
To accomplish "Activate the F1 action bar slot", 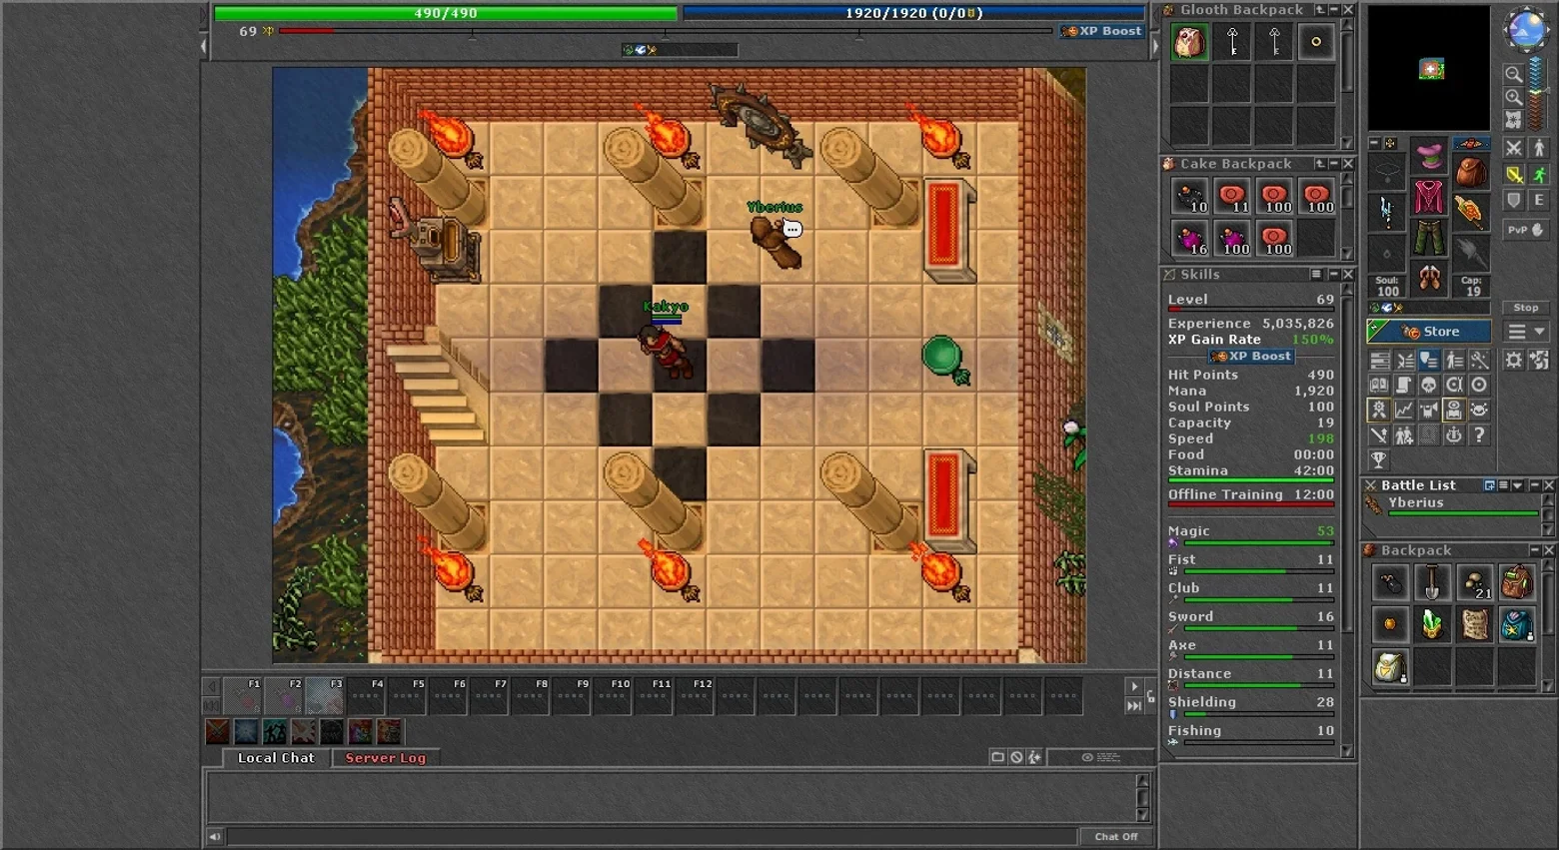I will [243, 696].
